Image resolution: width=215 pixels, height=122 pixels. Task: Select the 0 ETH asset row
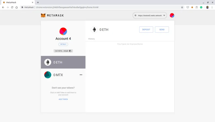click(x=63, y=62)
